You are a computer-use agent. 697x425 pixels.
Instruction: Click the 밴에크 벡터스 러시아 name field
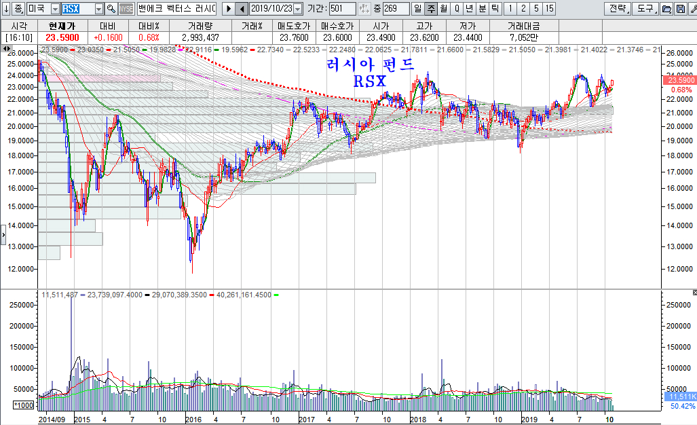[176, 8]
